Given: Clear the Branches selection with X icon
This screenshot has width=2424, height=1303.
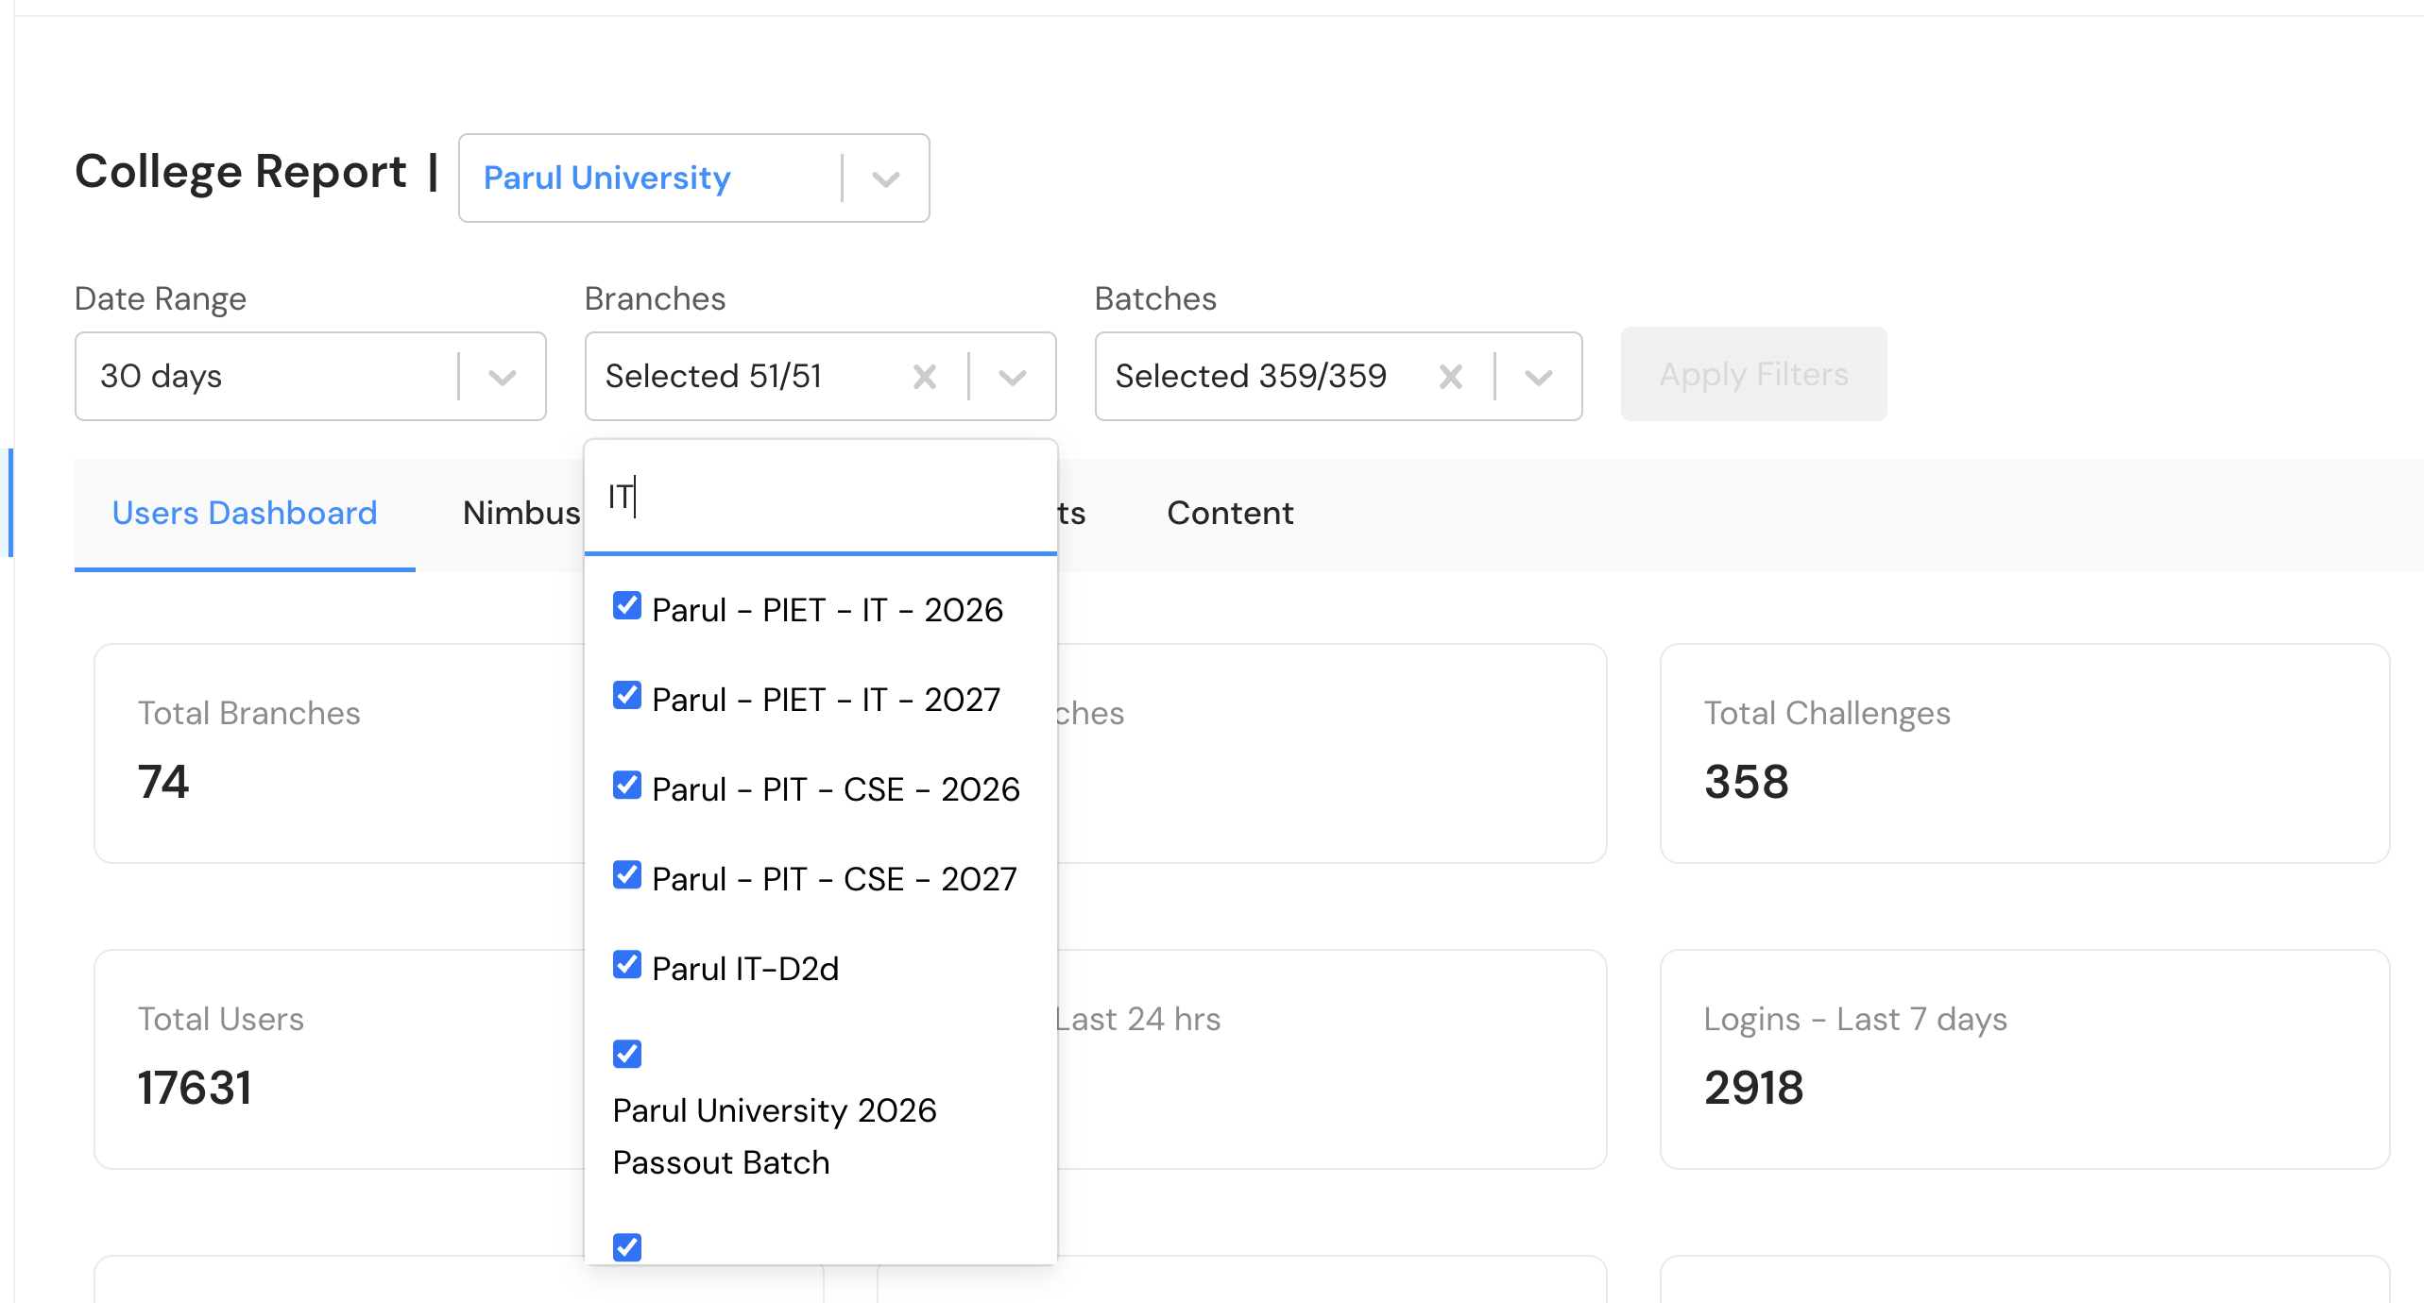Looking at the screenshot, I should (925, 377).
